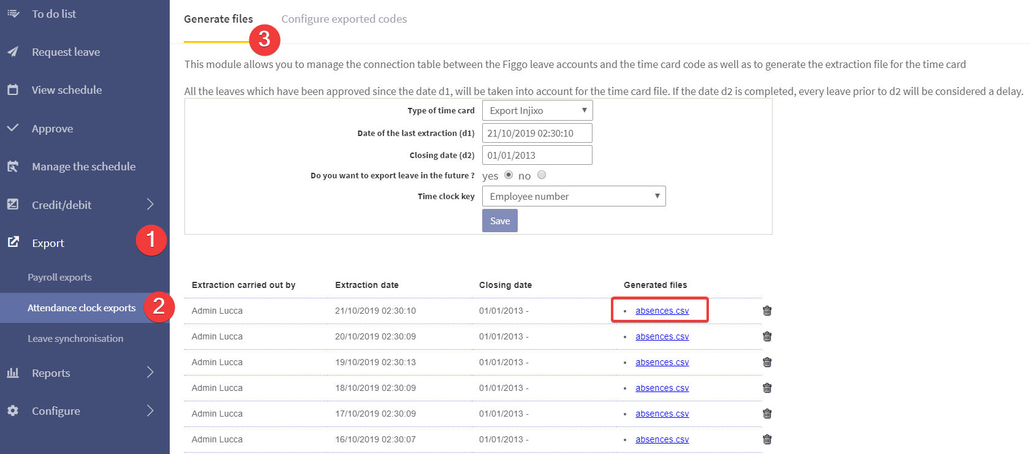Click the 20/10/2019 02:30:09 extraction date cell
Image resolution: width=1030 pixels, height=454 pixels.
[376, 336]
